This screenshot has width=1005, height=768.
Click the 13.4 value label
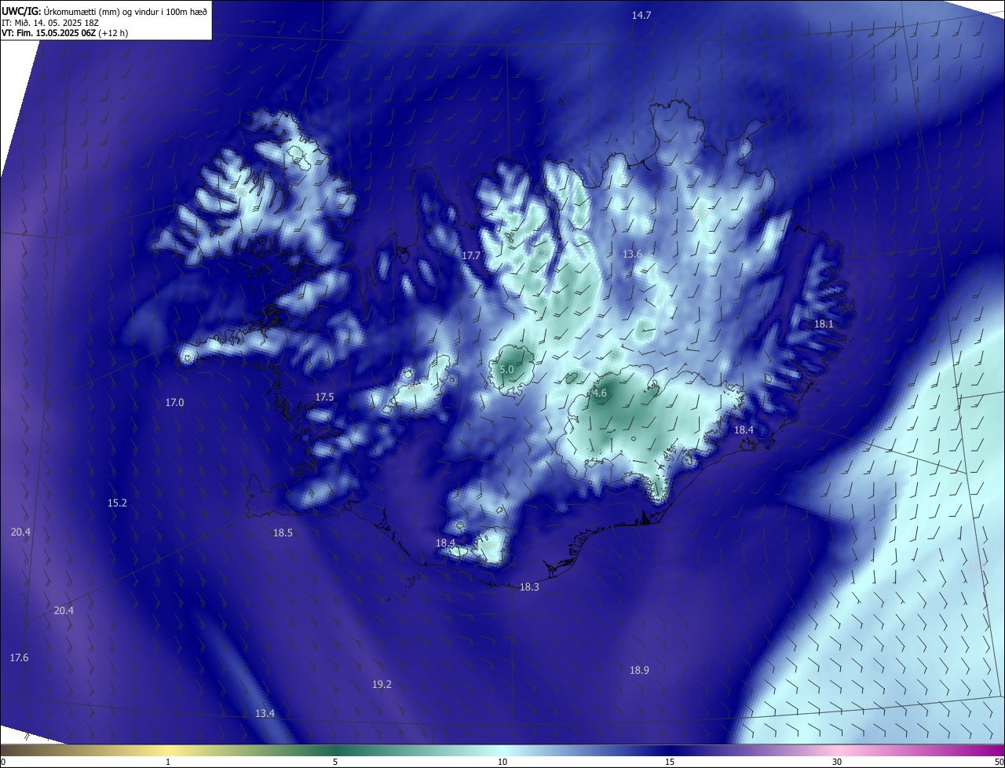click(x=265, y=713)
